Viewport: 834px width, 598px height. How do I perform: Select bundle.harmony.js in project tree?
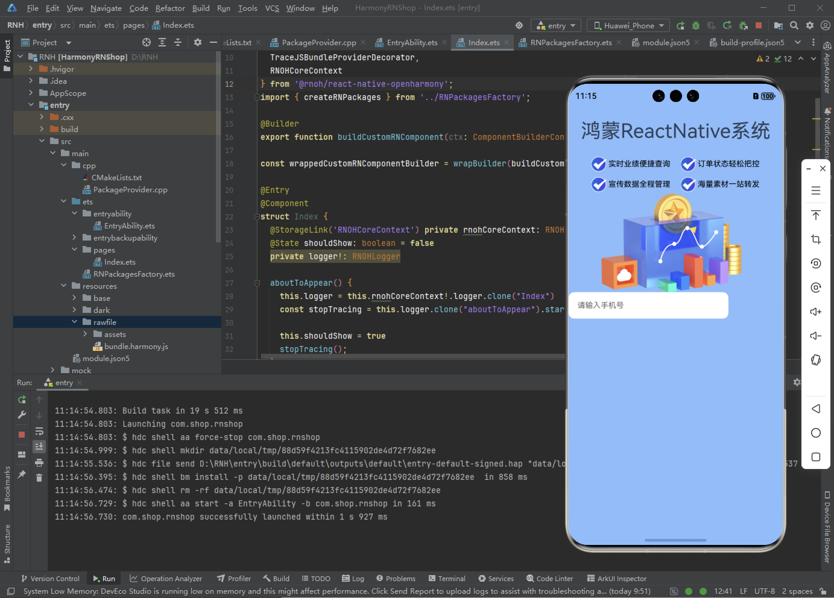coord(136,346)
